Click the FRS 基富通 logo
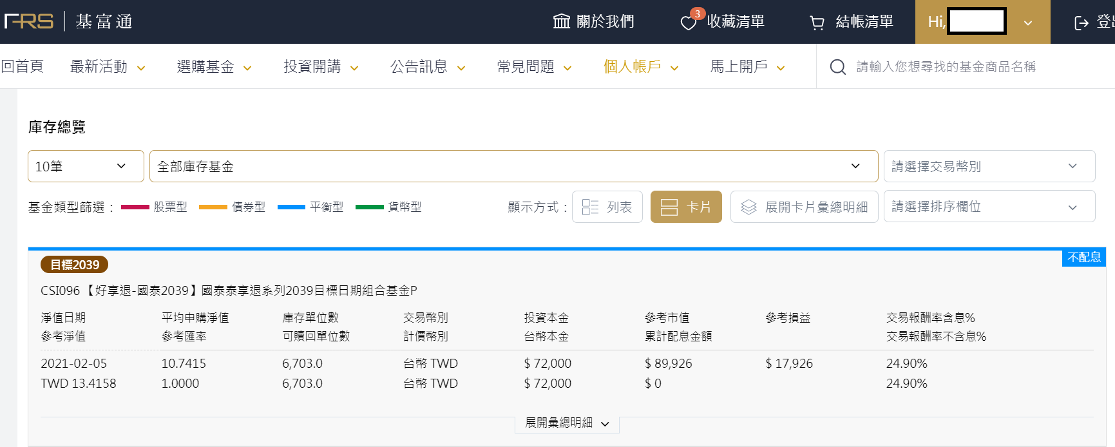 pyautogui.click(x=68, y=21)
